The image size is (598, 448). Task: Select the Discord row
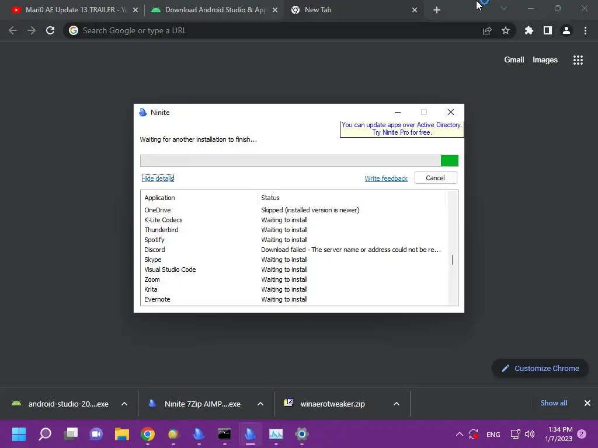click(293, 250)
